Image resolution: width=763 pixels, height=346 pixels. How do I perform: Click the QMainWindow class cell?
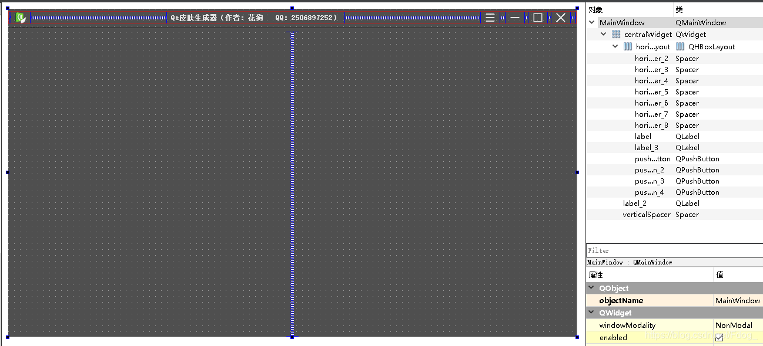coord(701,23)
